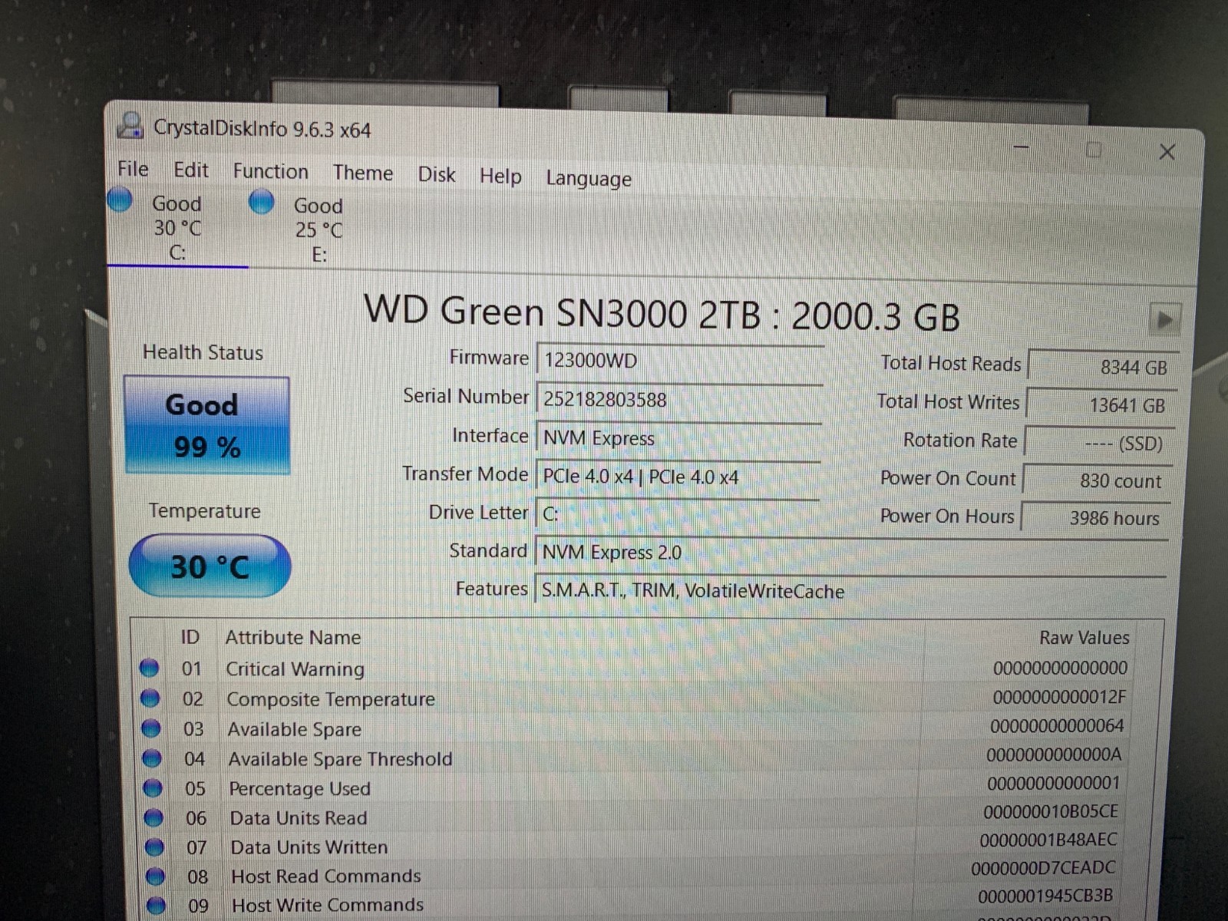Select the Host Read Commands attribute name
Viewport: 1228px width, 921px height.
[x=326, y=876]
